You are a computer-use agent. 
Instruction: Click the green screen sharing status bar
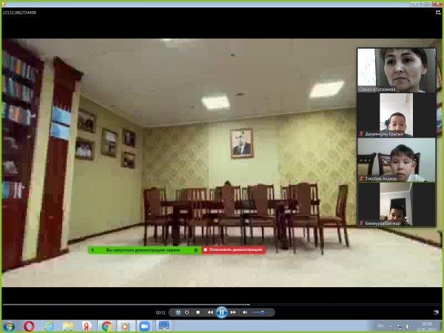[144, 249]
